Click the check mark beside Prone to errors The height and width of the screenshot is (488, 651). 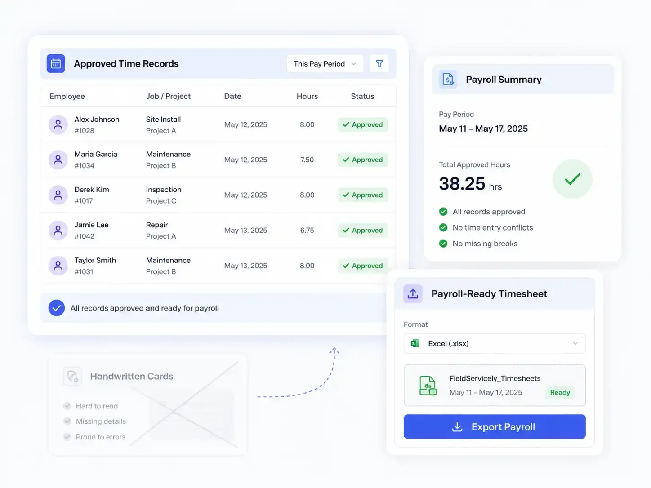point(67,437)
